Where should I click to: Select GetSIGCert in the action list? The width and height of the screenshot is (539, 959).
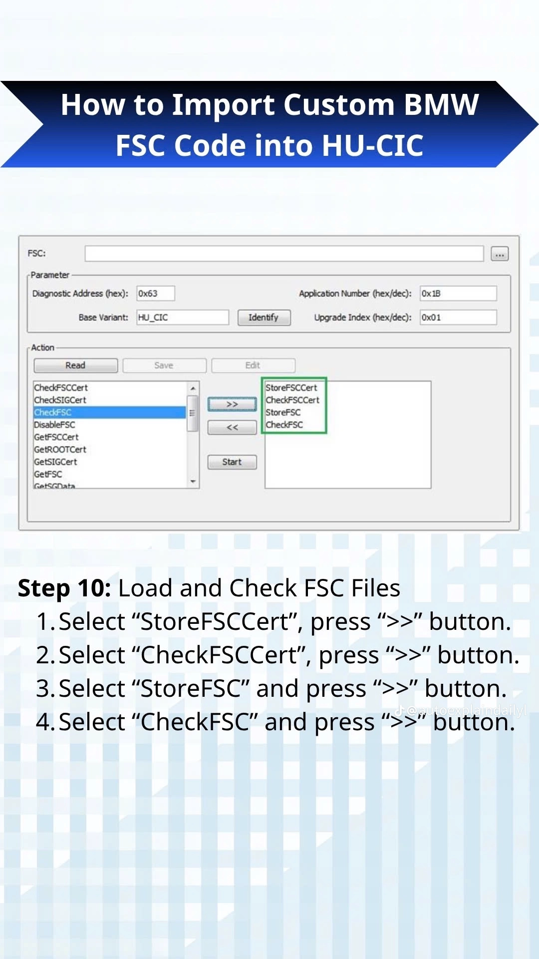[56, 462]
